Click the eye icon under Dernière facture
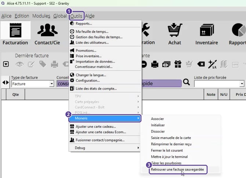Screen dimensions: 246x178 tap(19, 64)
